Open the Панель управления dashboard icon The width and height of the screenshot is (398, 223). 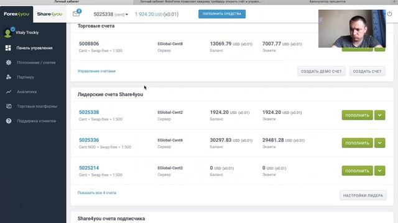[8, 48]
